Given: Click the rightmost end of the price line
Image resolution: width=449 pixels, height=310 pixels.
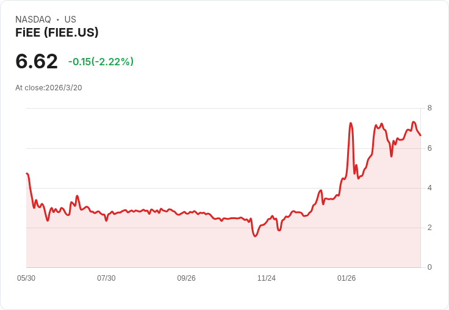Looking at the screenshot, I should 420,135.
